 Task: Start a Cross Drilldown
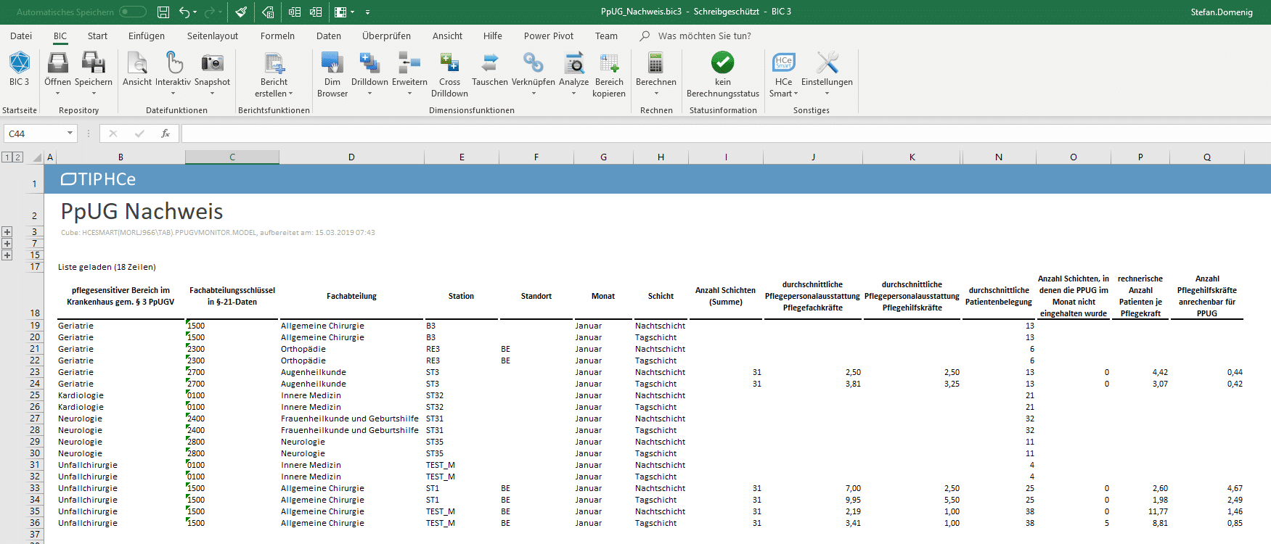[x=449, y=63]
